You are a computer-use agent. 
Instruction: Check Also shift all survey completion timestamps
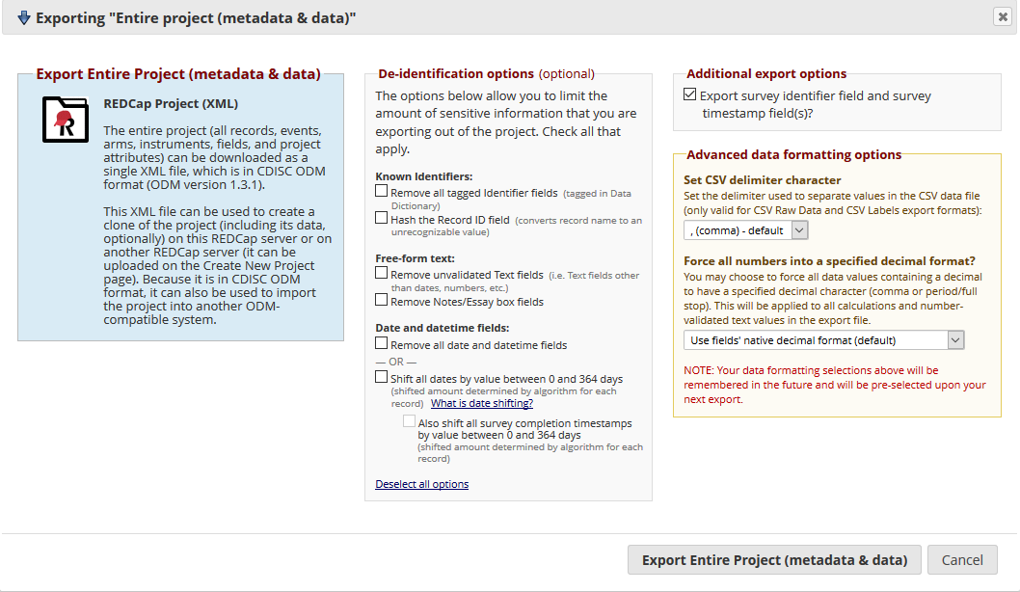pos(409,421)
